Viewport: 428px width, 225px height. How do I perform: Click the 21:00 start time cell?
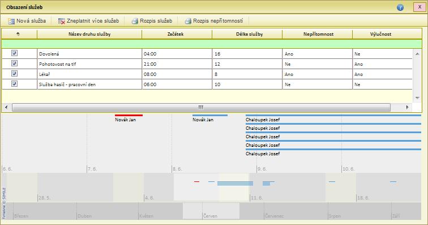point(177,64)
